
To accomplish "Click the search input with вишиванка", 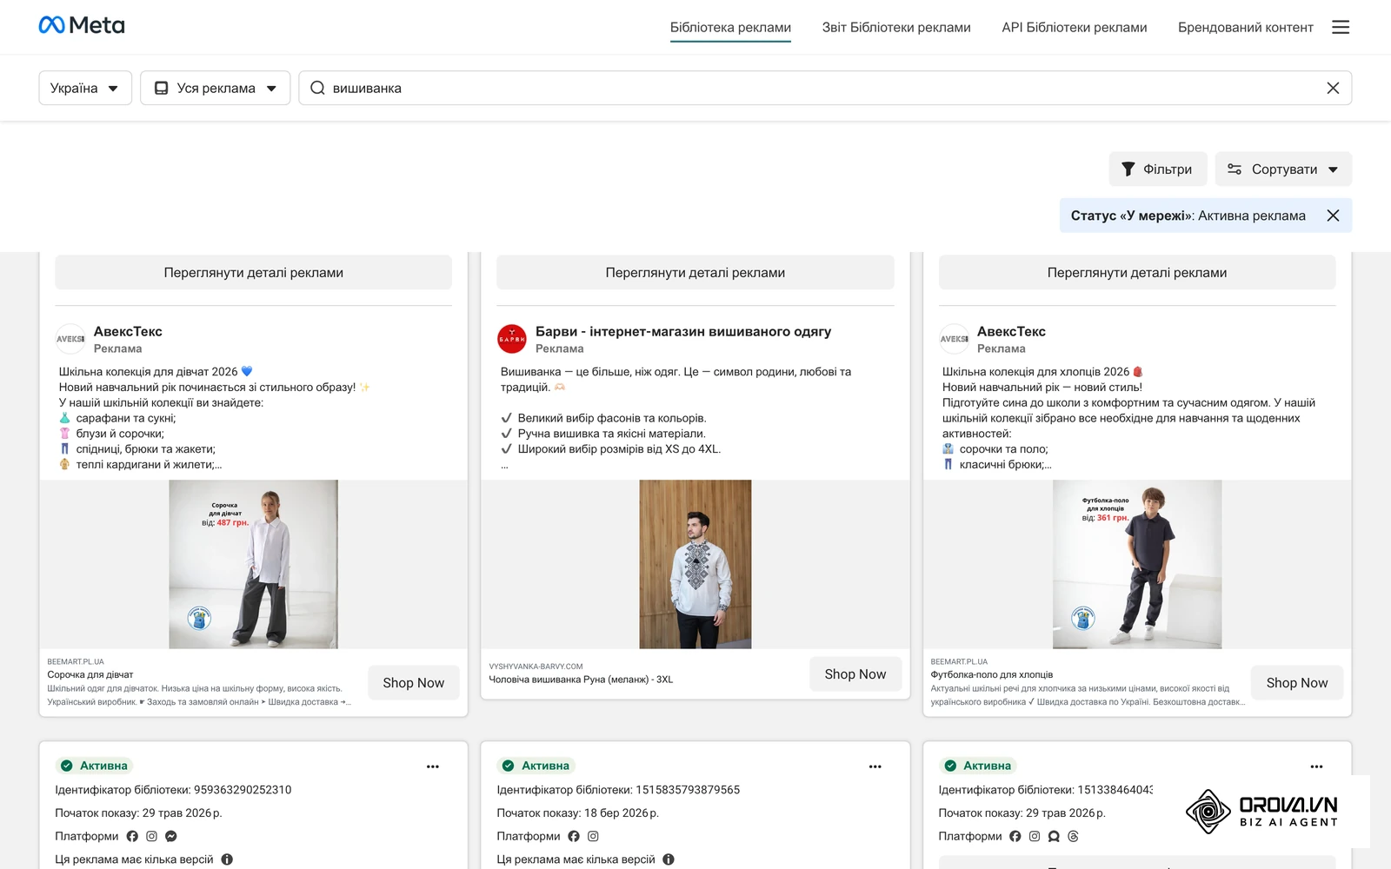I will [x=824, y=88].
